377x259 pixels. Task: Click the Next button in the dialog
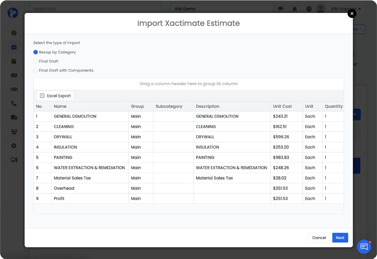click(x=340, y=238)
